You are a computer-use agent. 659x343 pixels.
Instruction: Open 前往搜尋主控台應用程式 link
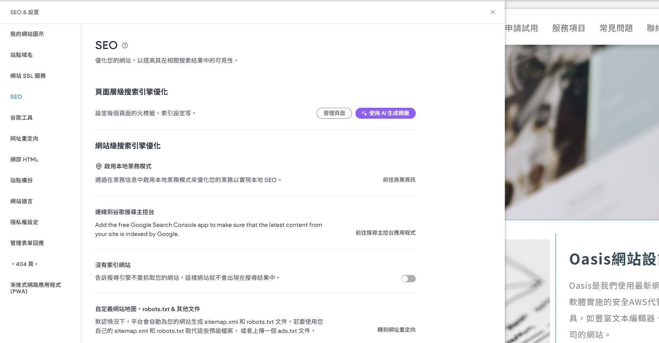[x=385, y=233]
